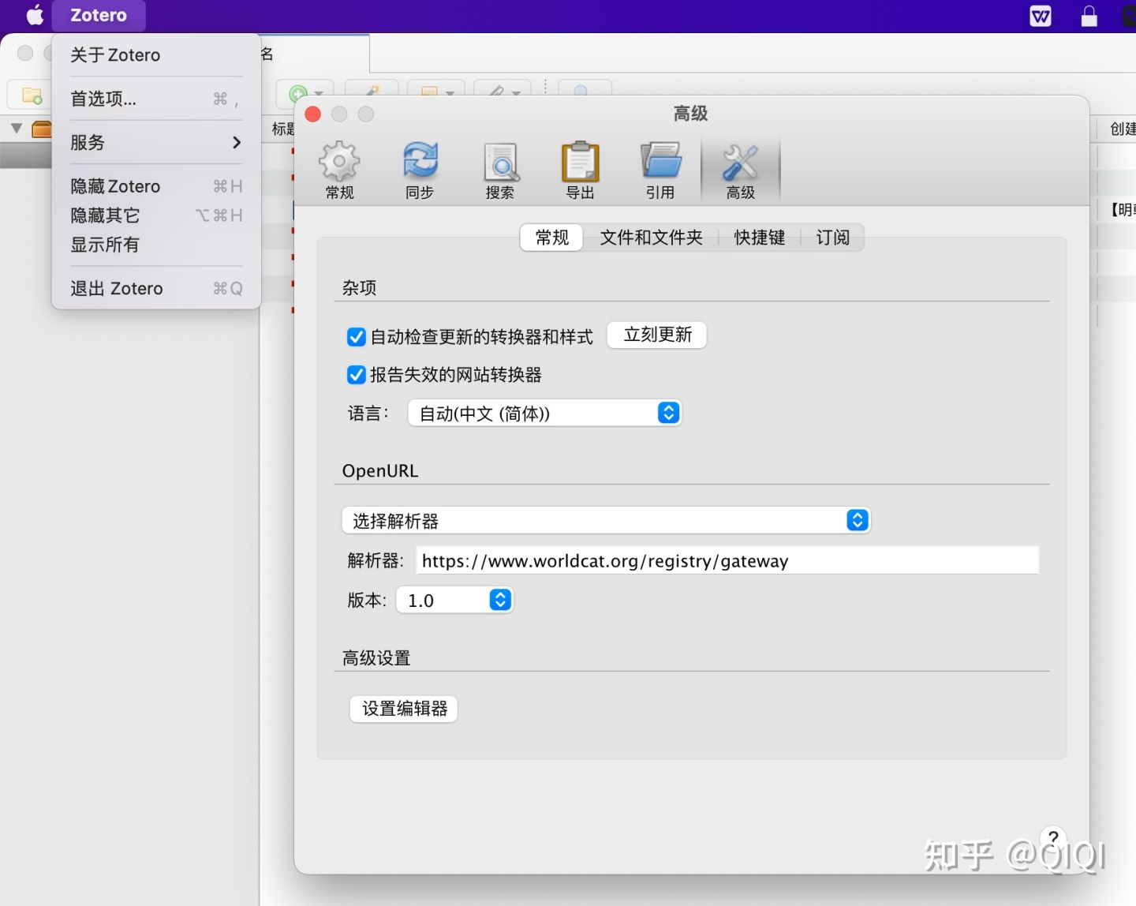Screen dimensions: 1136x906
Task: Click the 解析器 URL input field
Action: tap(727, 560)
